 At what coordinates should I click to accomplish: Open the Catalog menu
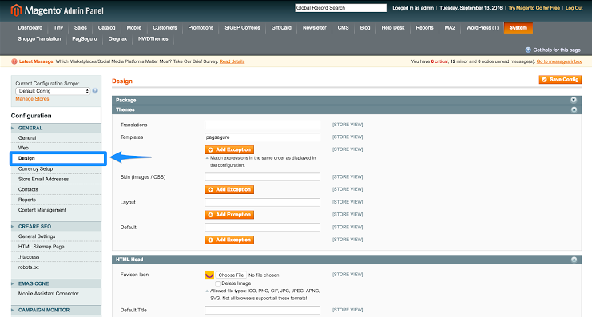106,28
